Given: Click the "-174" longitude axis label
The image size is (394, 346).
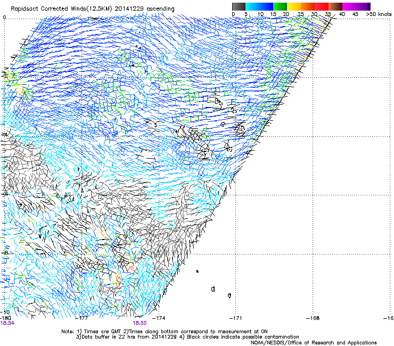Looking at the screenshot, I should tap(159, 318).
